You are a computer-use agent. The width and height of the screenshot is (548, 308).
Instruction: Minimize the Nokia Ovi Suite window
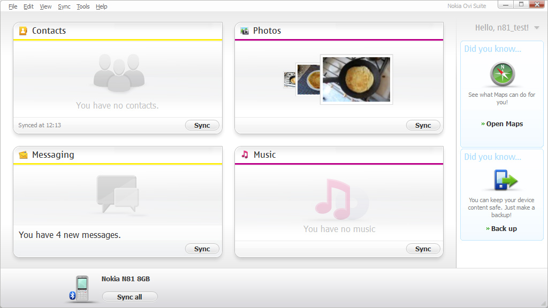[506, 4]
